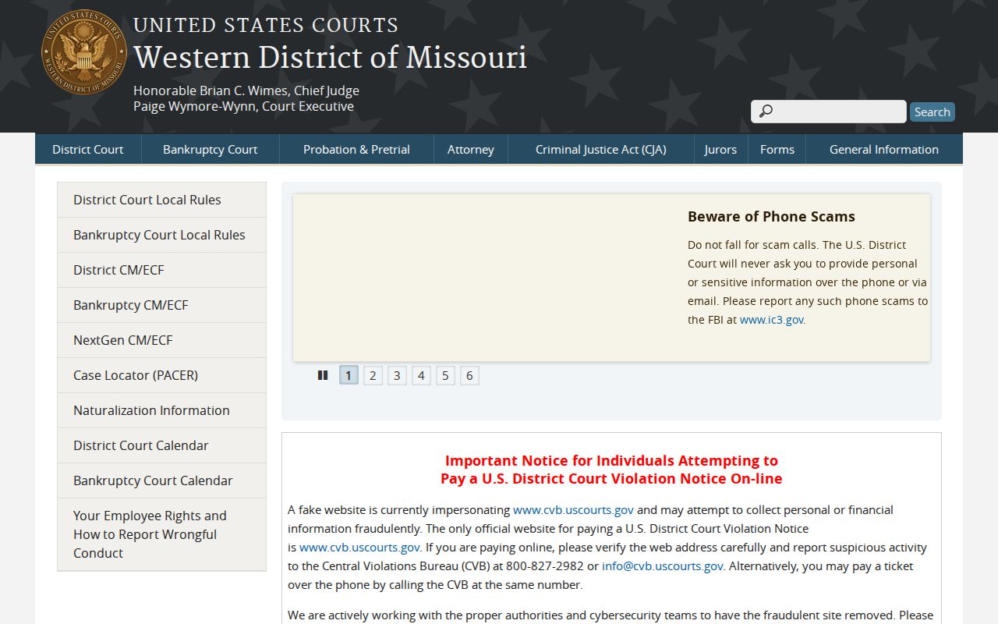Click the Honorable Brian C. Wimes text
Screen dimensions: 998x624
click(x=246, y=90)
